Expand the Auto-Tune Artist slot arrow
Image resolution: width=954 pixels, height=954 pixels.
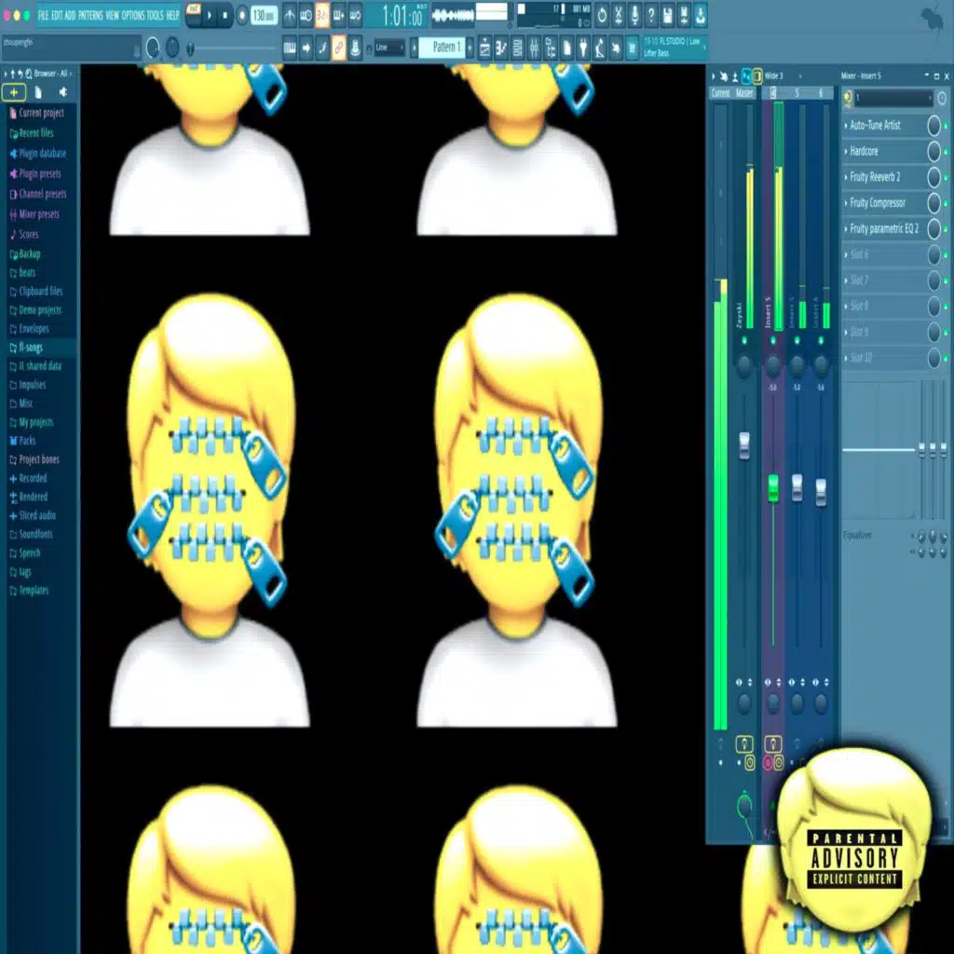tap(846, 126)
